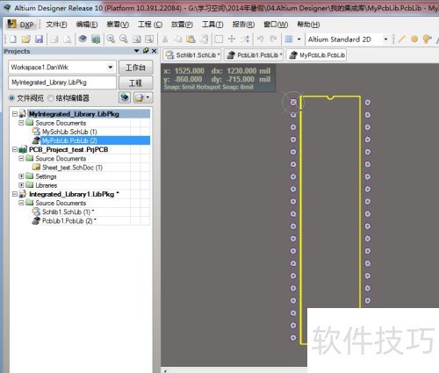
Task: Click the Undo arrow icon
Action: click(260, 39)
